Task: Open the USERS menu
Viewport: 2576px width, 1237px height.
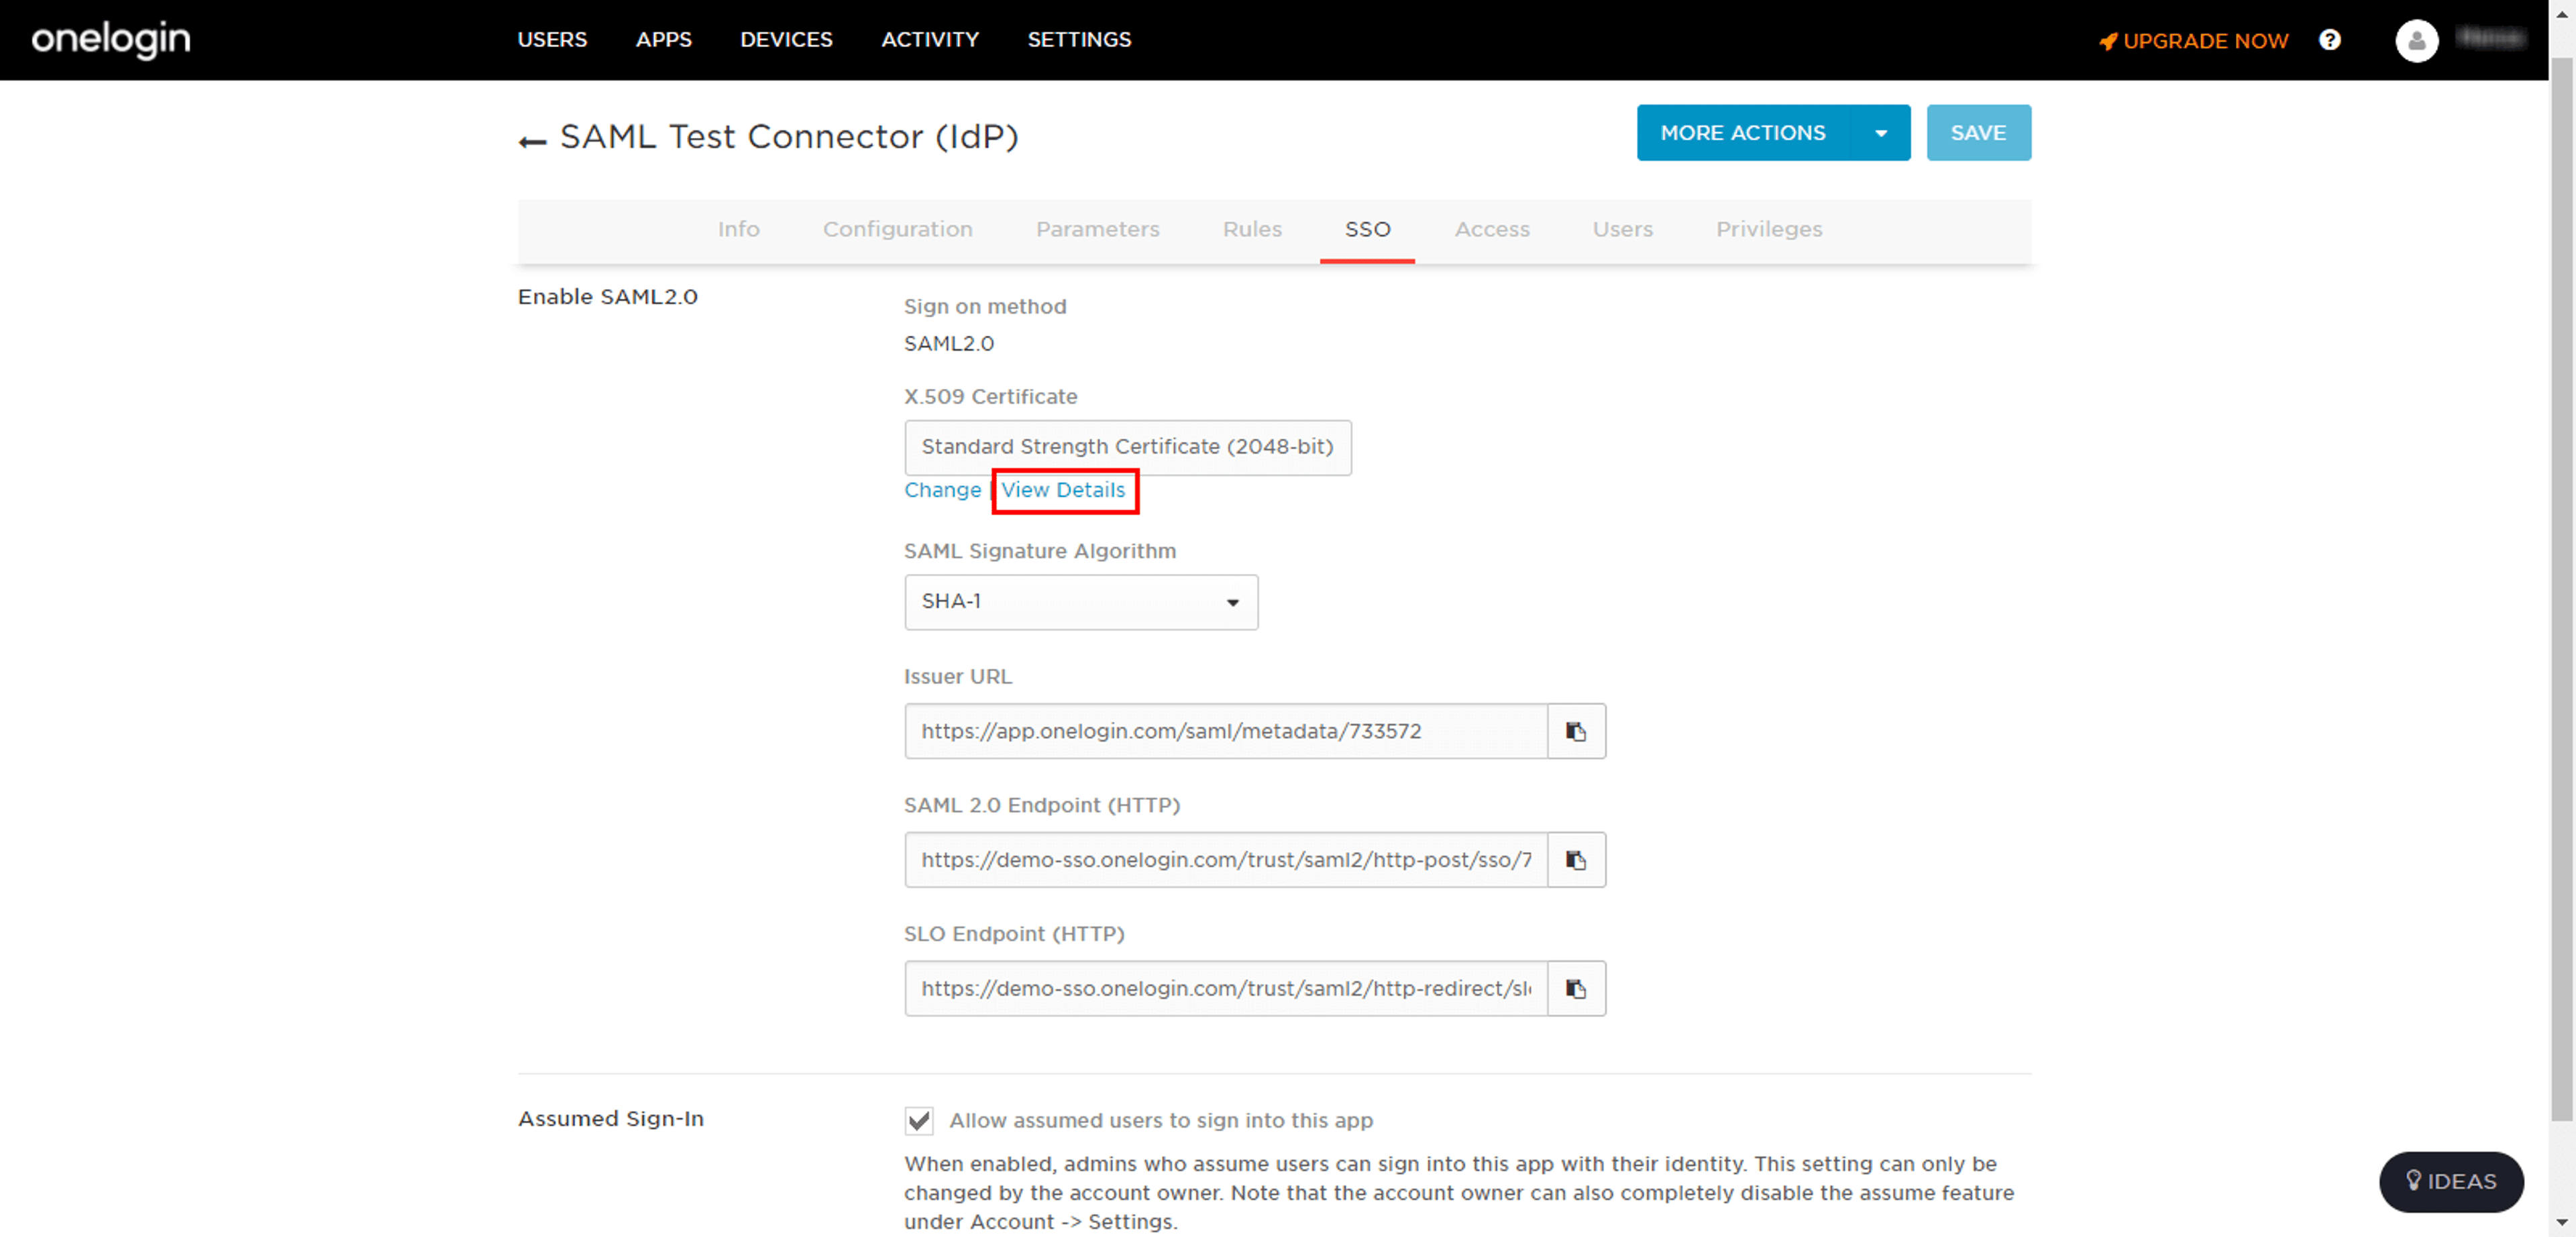Action: pyautogui.click(x=552, y=40)
